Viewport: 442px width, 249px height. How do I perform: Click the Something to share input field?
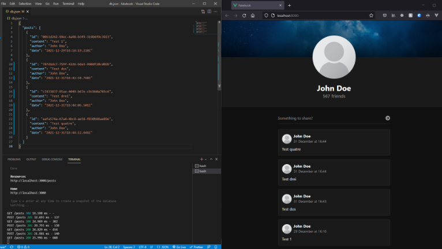(330, 118)
